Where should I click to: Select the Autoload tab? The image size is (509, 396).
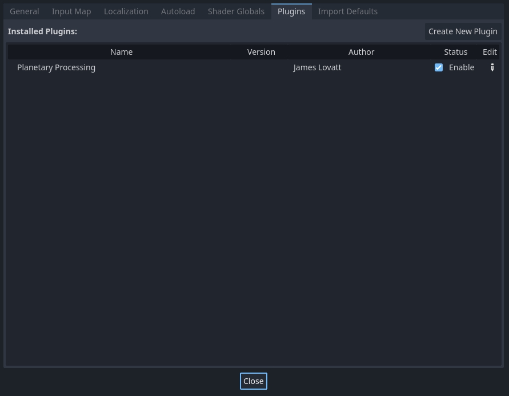click(178, 11)
